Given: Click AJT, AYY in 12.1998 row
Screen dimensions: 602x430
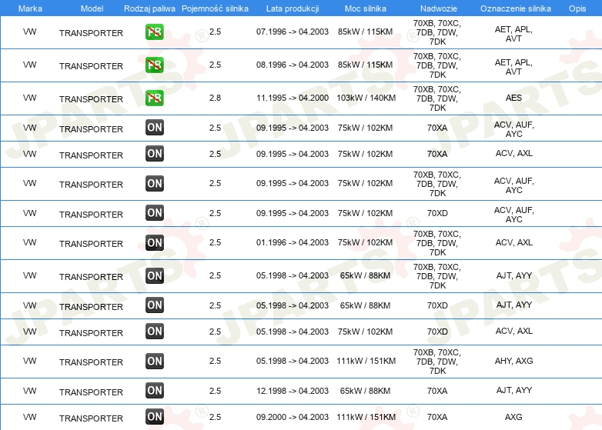Looking at the screenshot, I should (x=513, y=390).
